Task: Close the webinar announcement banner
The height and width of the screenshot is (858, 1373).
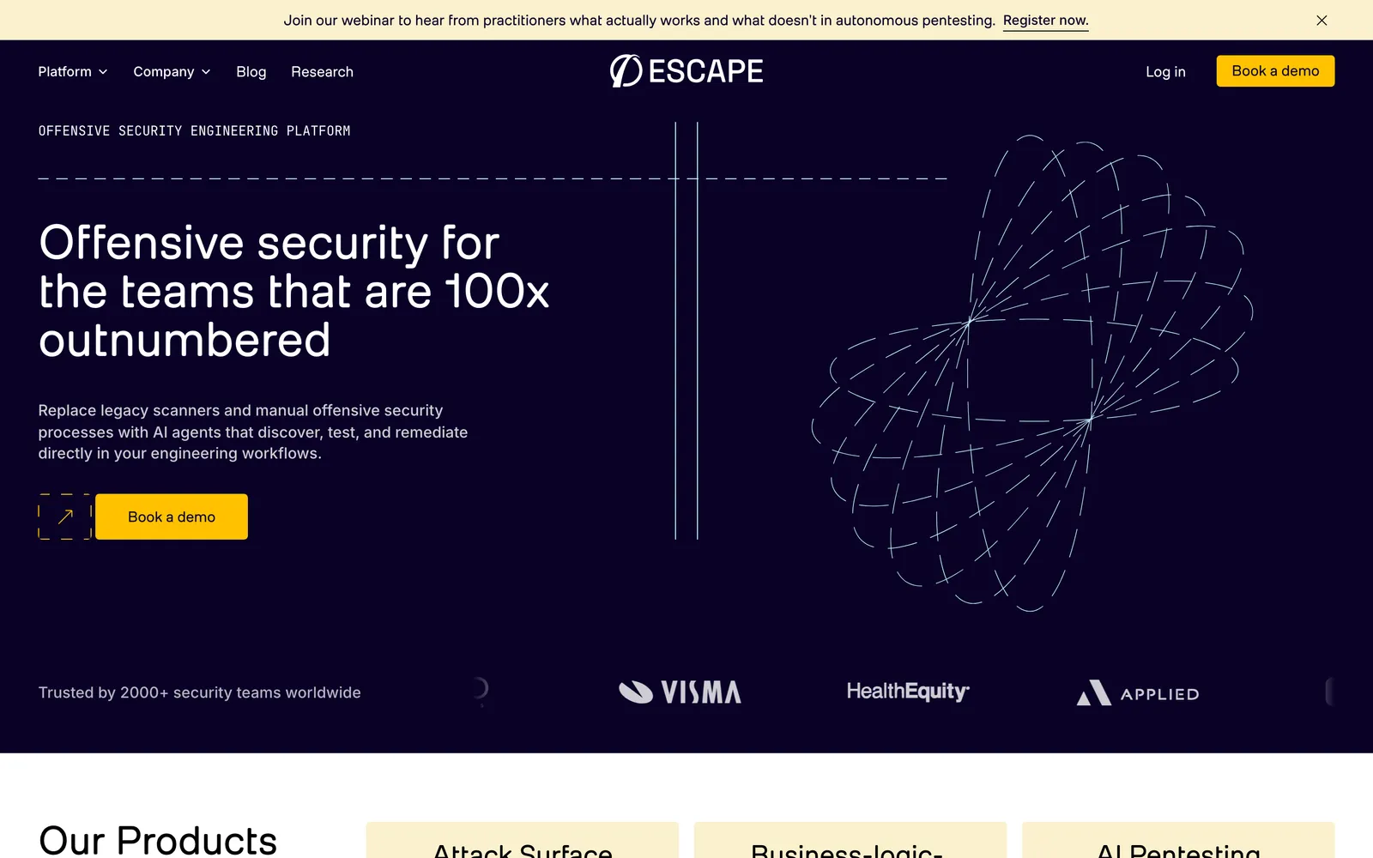Action: pos(1322,21)
